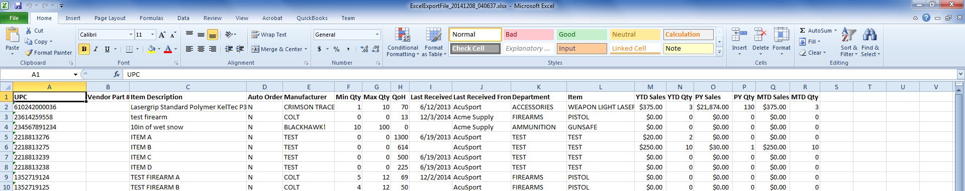Viewport: 965px width, 191px height.
Task: Increase decimal places
Action: point(364,49)
